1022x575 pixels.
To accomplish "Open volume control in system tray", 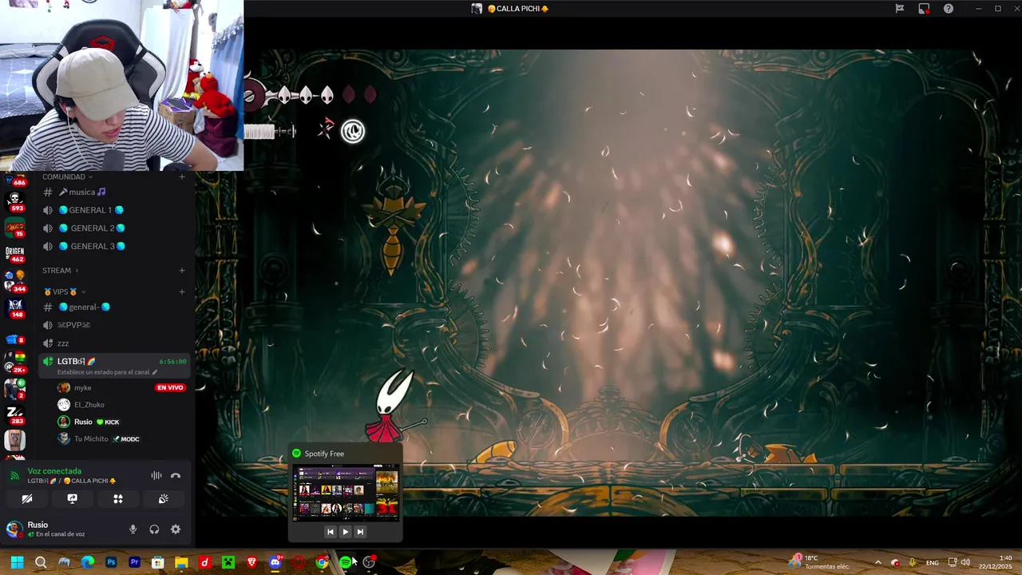I will 965,562.
